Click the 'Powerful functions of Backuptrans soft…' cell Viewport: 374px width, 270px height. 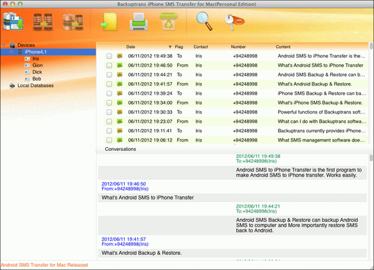(x=321, y=112)
